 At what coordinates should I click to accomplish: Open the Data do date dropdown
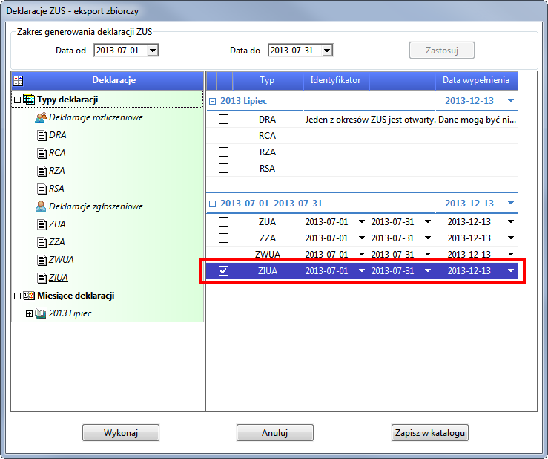(x=327, y=51)
